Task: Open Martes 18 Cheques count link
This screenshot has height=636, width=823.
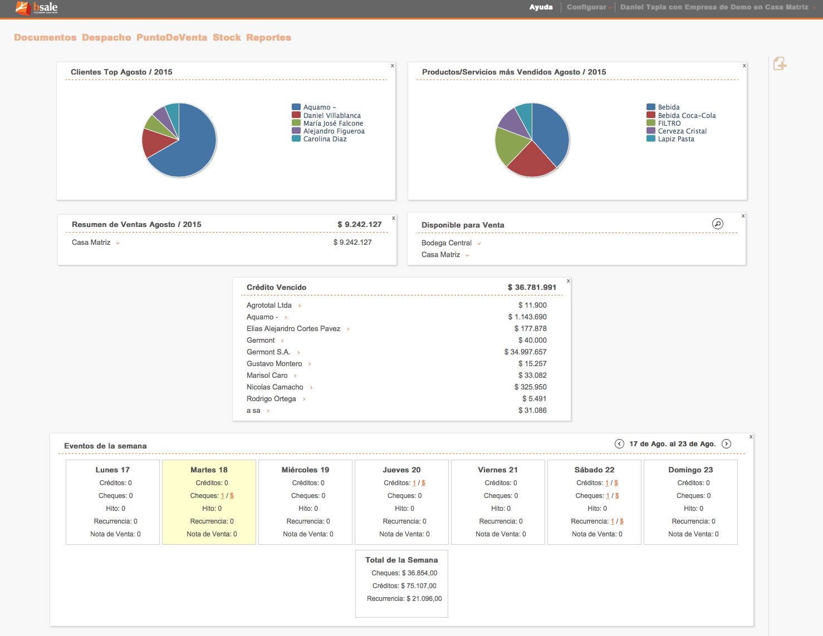Action: tap(223, 496)
